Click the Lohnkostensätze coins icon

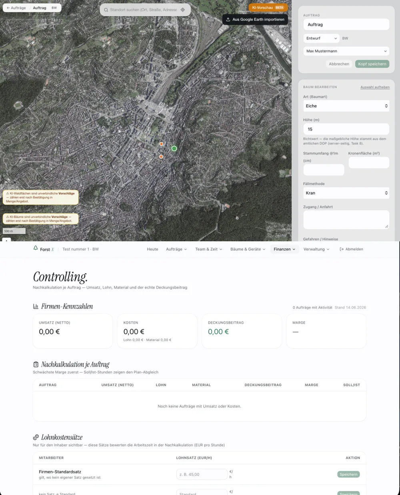tap(36, 437)
